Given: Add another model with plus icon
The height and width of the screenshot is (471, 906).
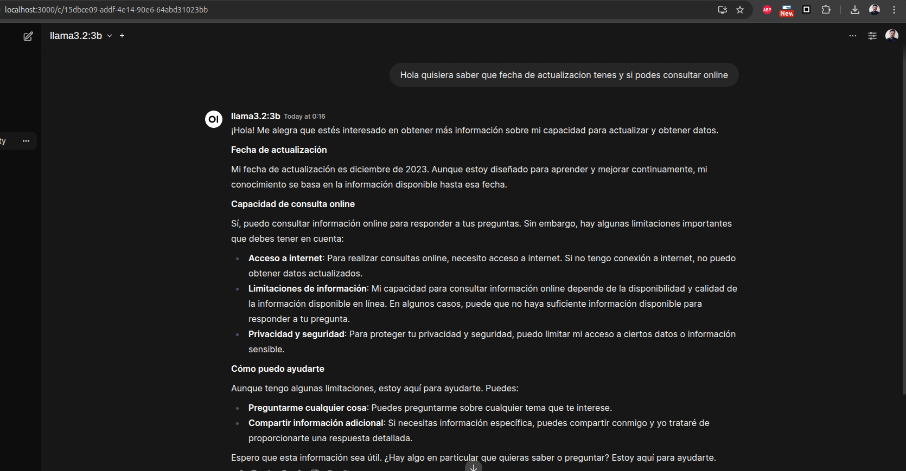Looking at the screenshot, I should (122, 36).
